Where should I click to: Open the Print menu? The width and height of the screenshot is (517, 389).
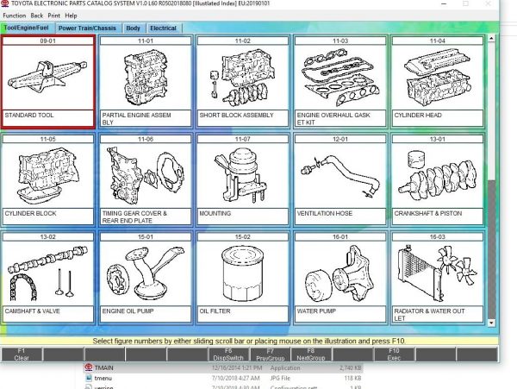pos(53,16)
